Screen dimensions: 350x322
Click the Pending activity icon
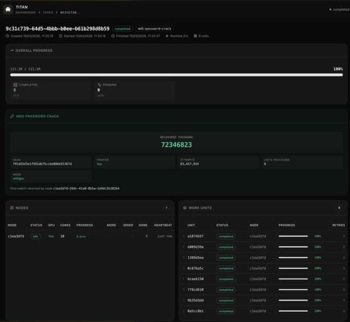99,85
